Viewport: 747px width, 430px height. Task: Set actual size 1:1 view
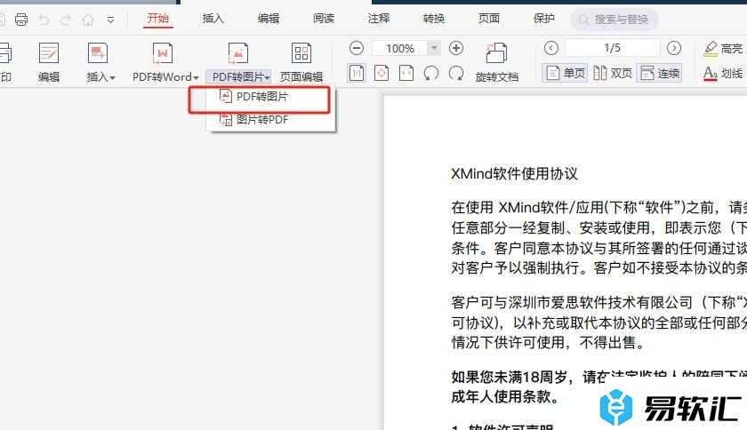(x=357, y=74)
